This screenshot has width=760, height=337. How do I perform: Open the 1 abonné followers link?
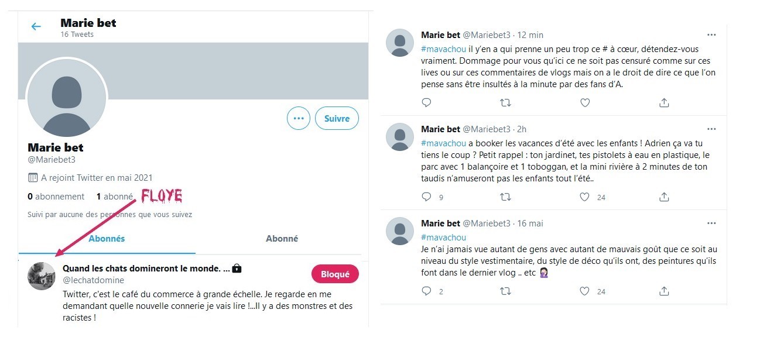tap(115, 197)
